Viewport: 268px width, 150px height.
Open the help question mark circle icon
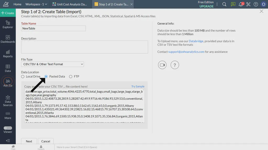tap(175, 65)
